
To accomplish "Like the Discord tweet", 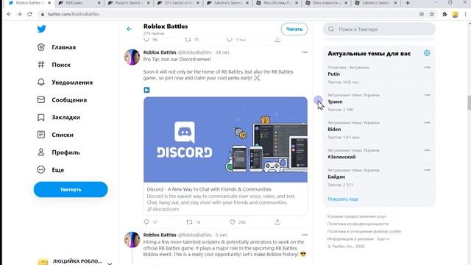I will point(233,222).
